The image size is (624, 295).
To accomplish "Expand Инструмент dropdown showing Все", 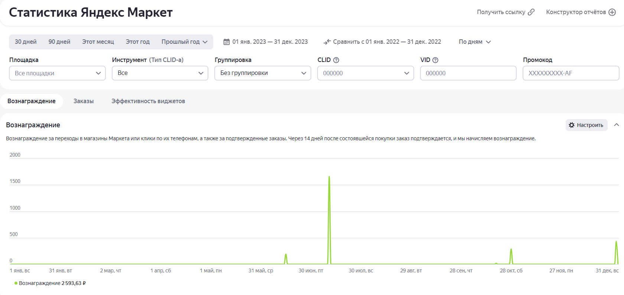I will click(160, 73).
